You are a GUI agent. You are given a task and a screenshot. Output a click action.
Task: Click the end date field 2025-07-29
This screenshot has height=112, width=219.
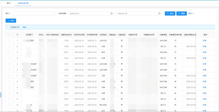pyautogui.click(x=139, y=13)
